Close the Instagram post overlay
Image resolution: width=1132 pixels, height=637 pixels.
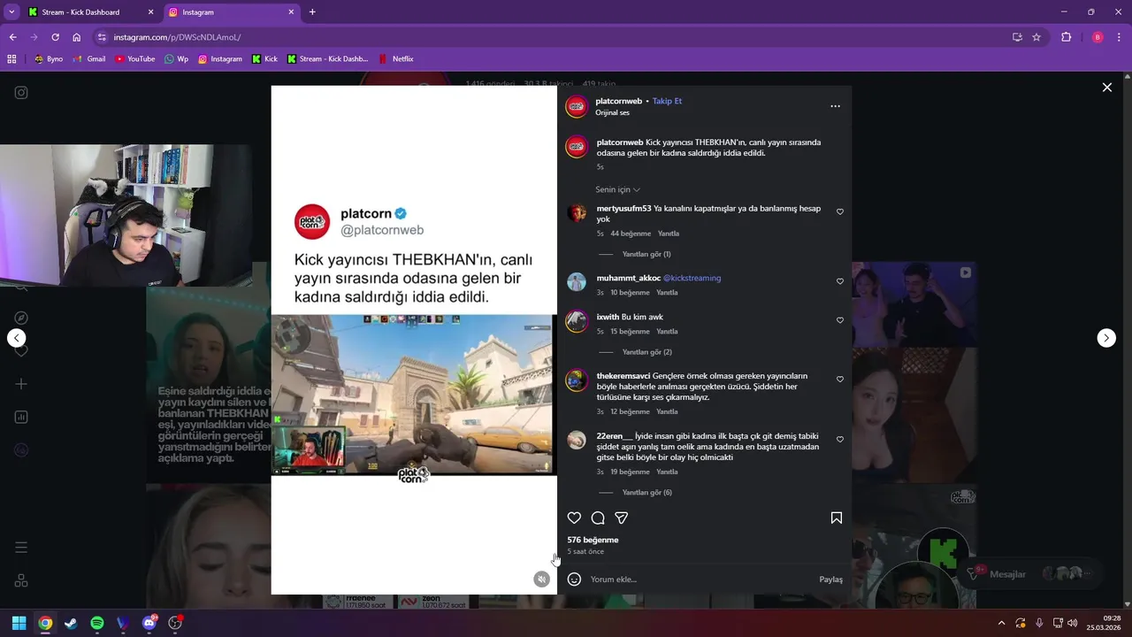pos(1106,88)
